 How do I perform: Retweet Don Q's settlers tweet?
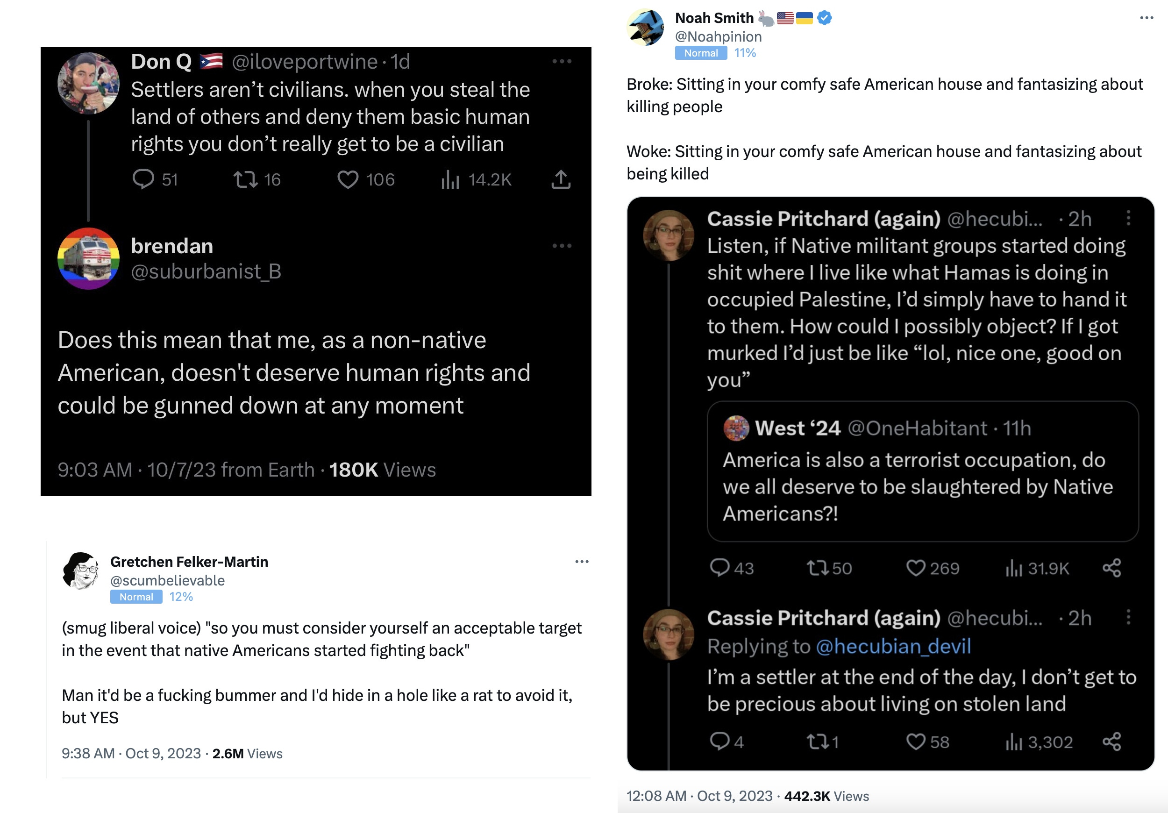[x=246, y=179]
